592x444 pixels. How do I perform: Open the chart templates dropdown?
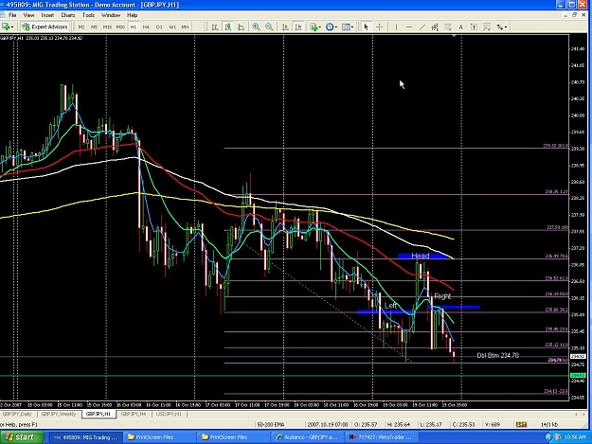(348, 27)
